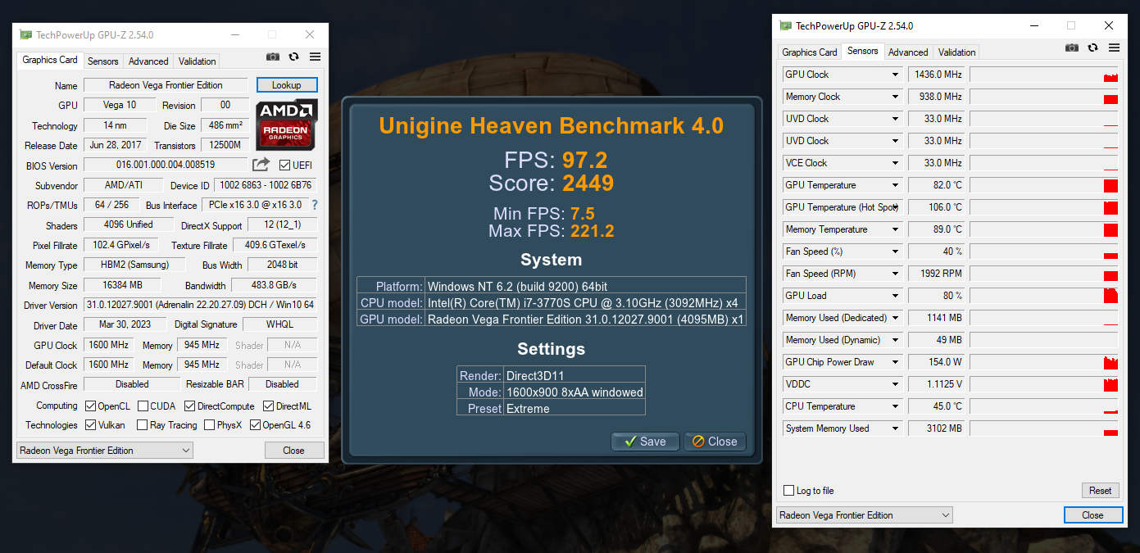Click the 1992 RPM fan speed value
The width and height of the screenshot is (1140, 553).
point(937,274)
